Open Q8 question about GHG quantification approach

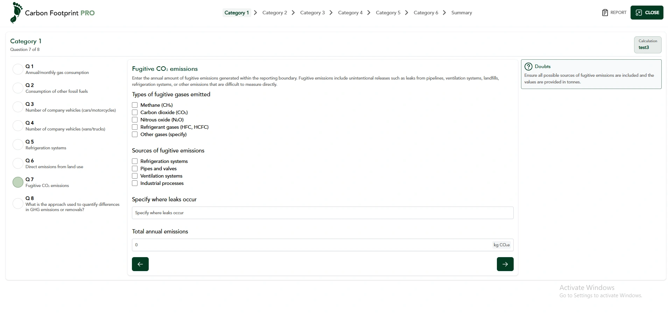(x=72, y=204)
